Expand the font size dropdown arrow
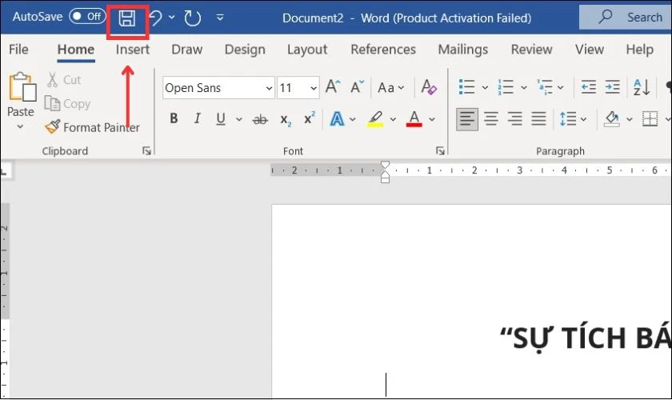Viewport: 672px width, 400px height. (x=314, y=88)
